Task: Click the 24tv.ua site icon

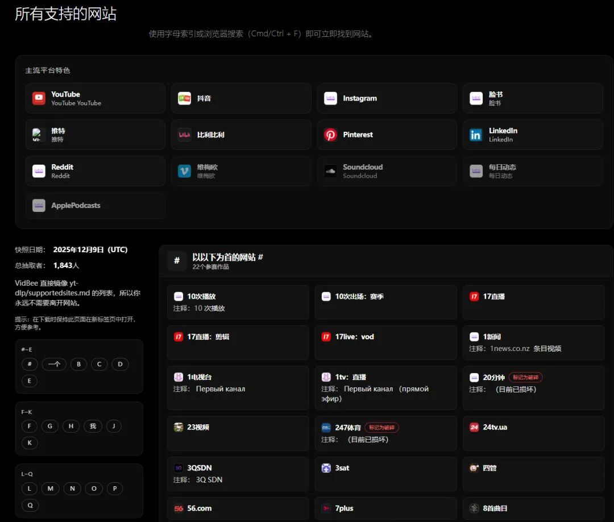Action: tap(474, 427)
